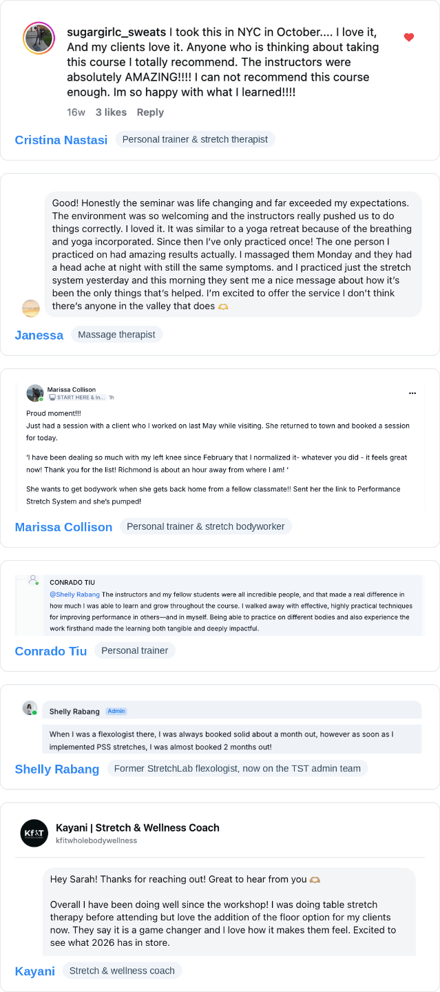Select the Personal trainer & stretch bodyworker tag

pyautogui.click(x=206, y=526)
